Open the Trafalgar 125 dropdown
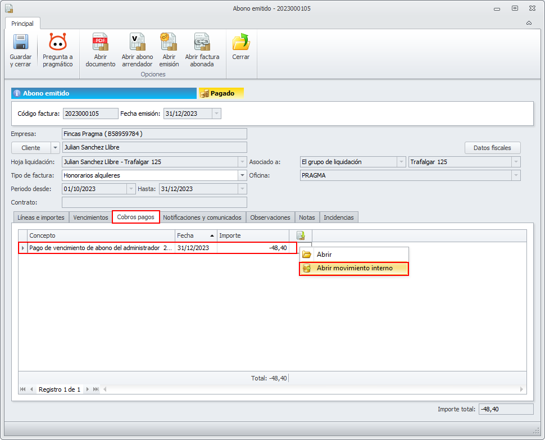This screenshot has width=545, height=440. [516, 162]
